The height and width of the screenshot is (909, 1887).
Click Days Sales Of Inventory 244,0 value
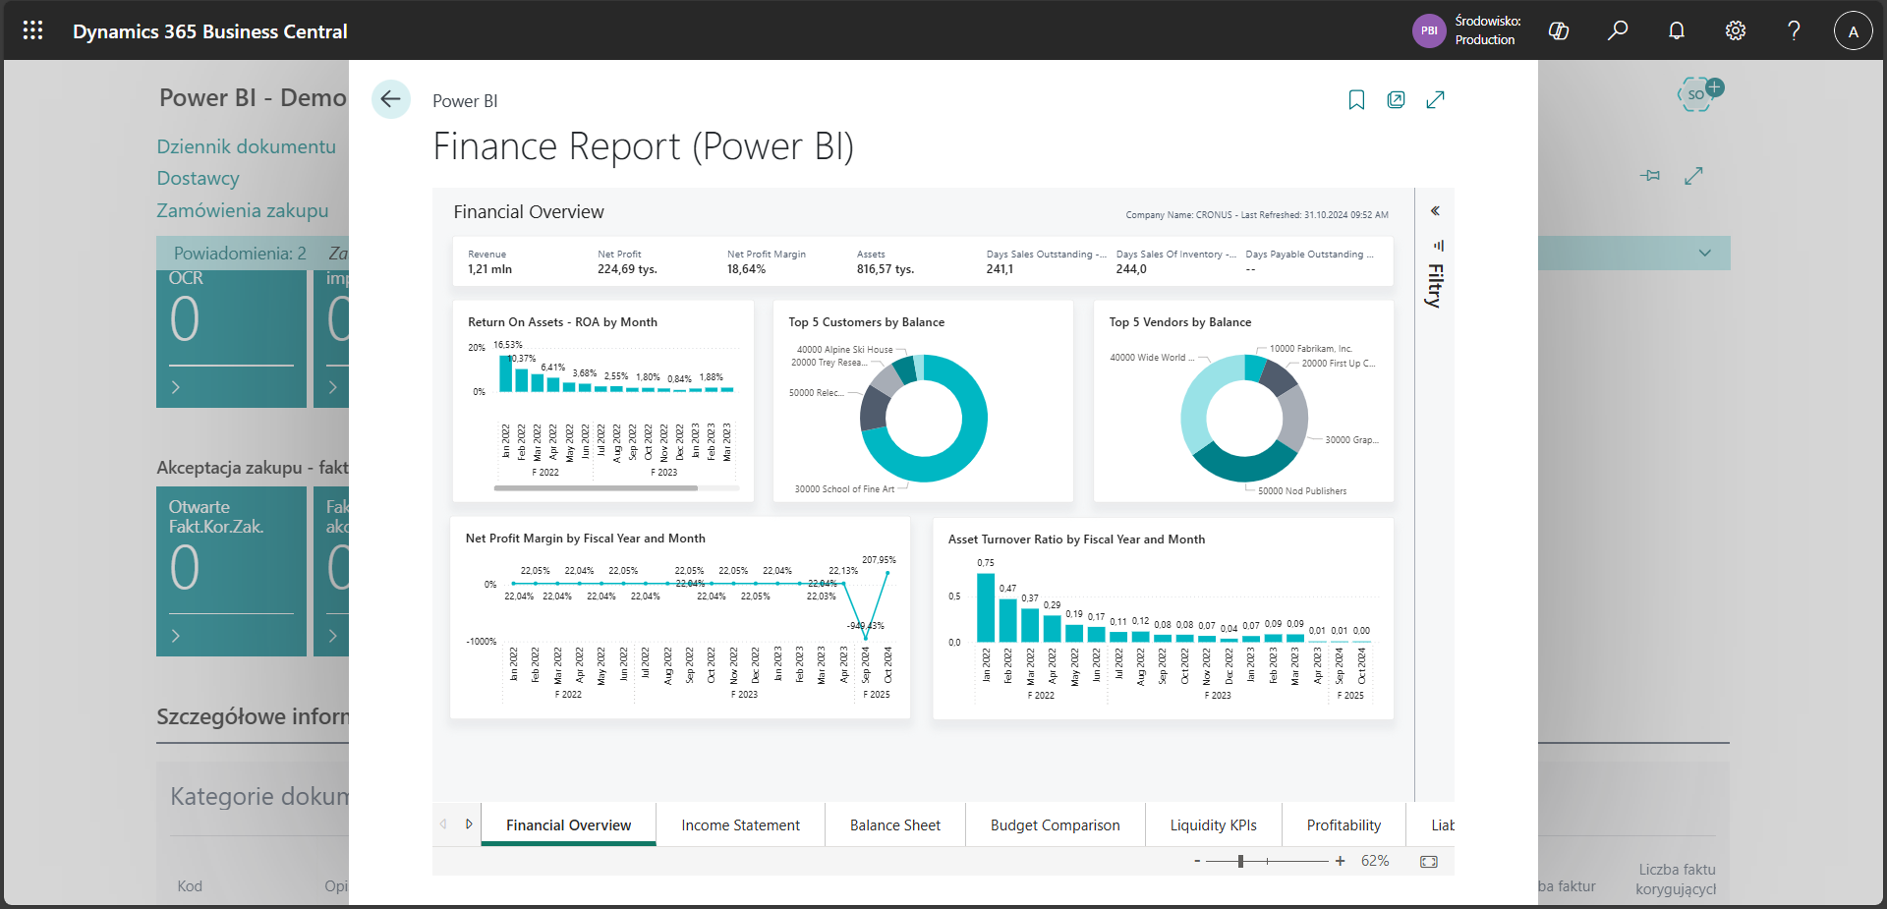1131,269
